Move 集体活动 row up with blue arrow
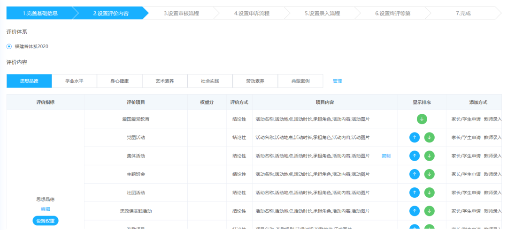Image resolution: width=507 pixels, height=230 pixels. [x=414, y=156]
